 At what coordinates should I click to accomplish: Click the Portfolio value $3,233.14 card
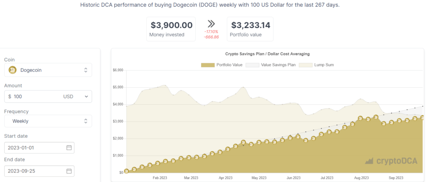point(250,29)
